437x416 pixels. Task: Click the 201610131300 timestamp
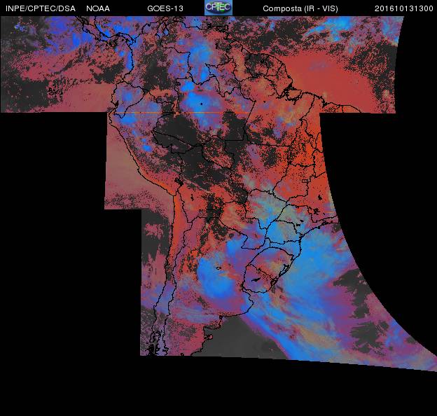(404, 8)
